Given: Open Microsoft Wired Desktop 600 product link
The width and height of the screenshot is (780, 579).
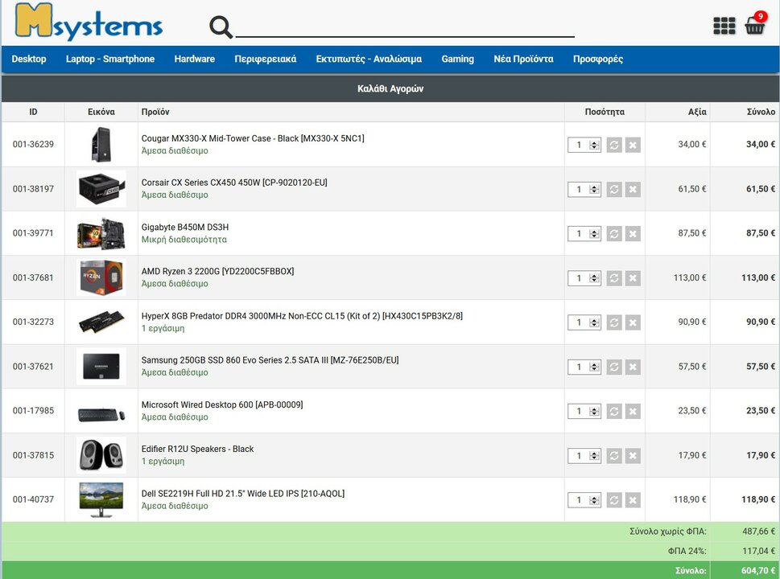Looking at the screenshot, I should click(x=222, y=404).
